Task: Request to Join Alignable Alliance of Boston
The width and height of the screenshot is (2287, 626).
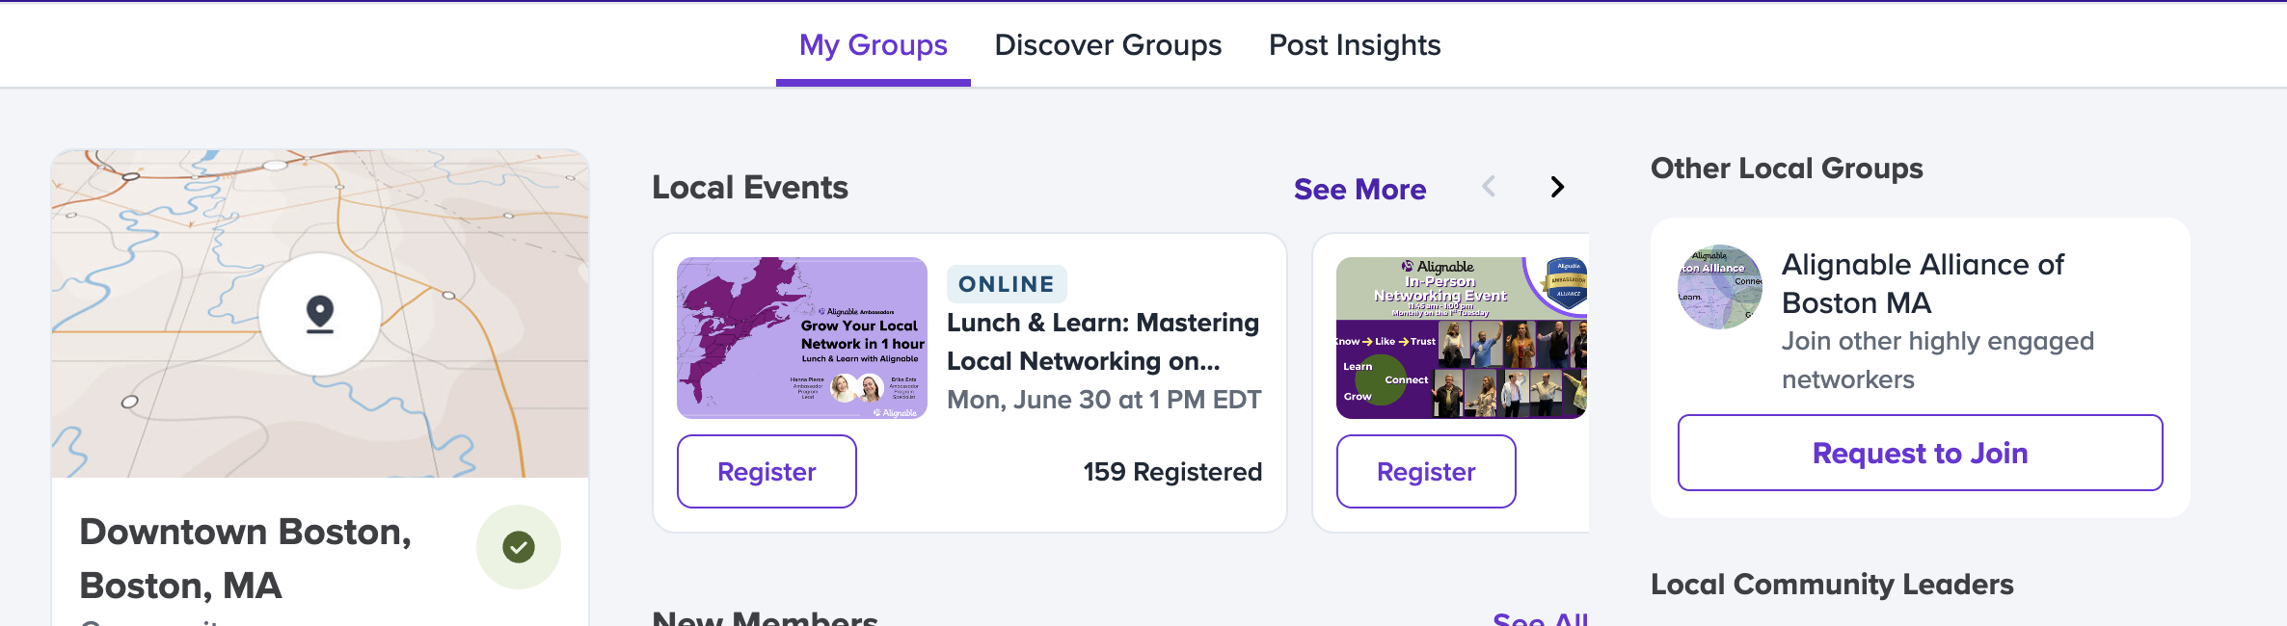Action: [x=1920, y=453]
